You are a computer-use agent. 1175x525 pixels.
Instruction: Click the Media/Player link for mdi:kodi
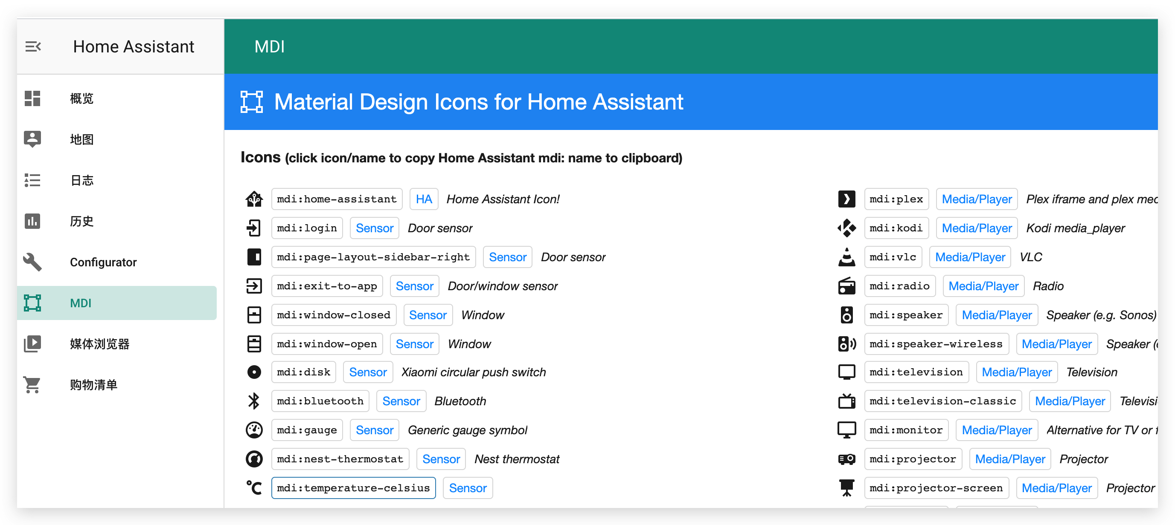976,228
